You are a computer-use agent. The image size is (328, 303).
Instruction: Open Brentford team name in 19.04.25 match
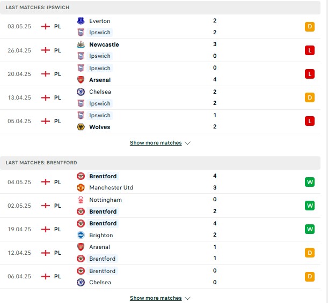[x=103, y=223]
